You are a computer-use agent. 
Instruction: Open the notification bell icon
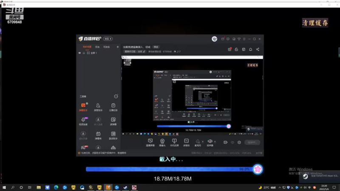coord(250,49)
